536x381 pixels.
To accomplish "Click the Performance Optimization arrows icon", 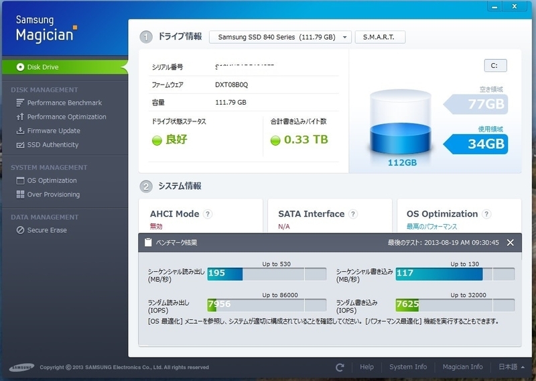I will coord(20,117).
